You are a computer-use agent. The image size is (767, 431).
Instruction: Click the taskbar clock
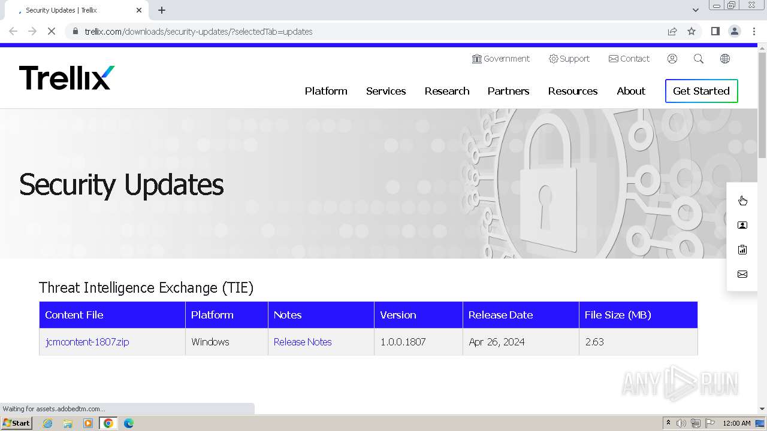(736, 423)
